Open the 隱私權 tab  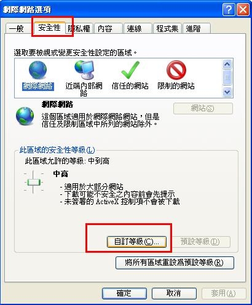[79, 28]
